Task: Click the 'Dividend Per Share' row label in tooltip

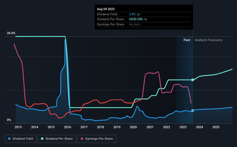Action: click(111, 19)
